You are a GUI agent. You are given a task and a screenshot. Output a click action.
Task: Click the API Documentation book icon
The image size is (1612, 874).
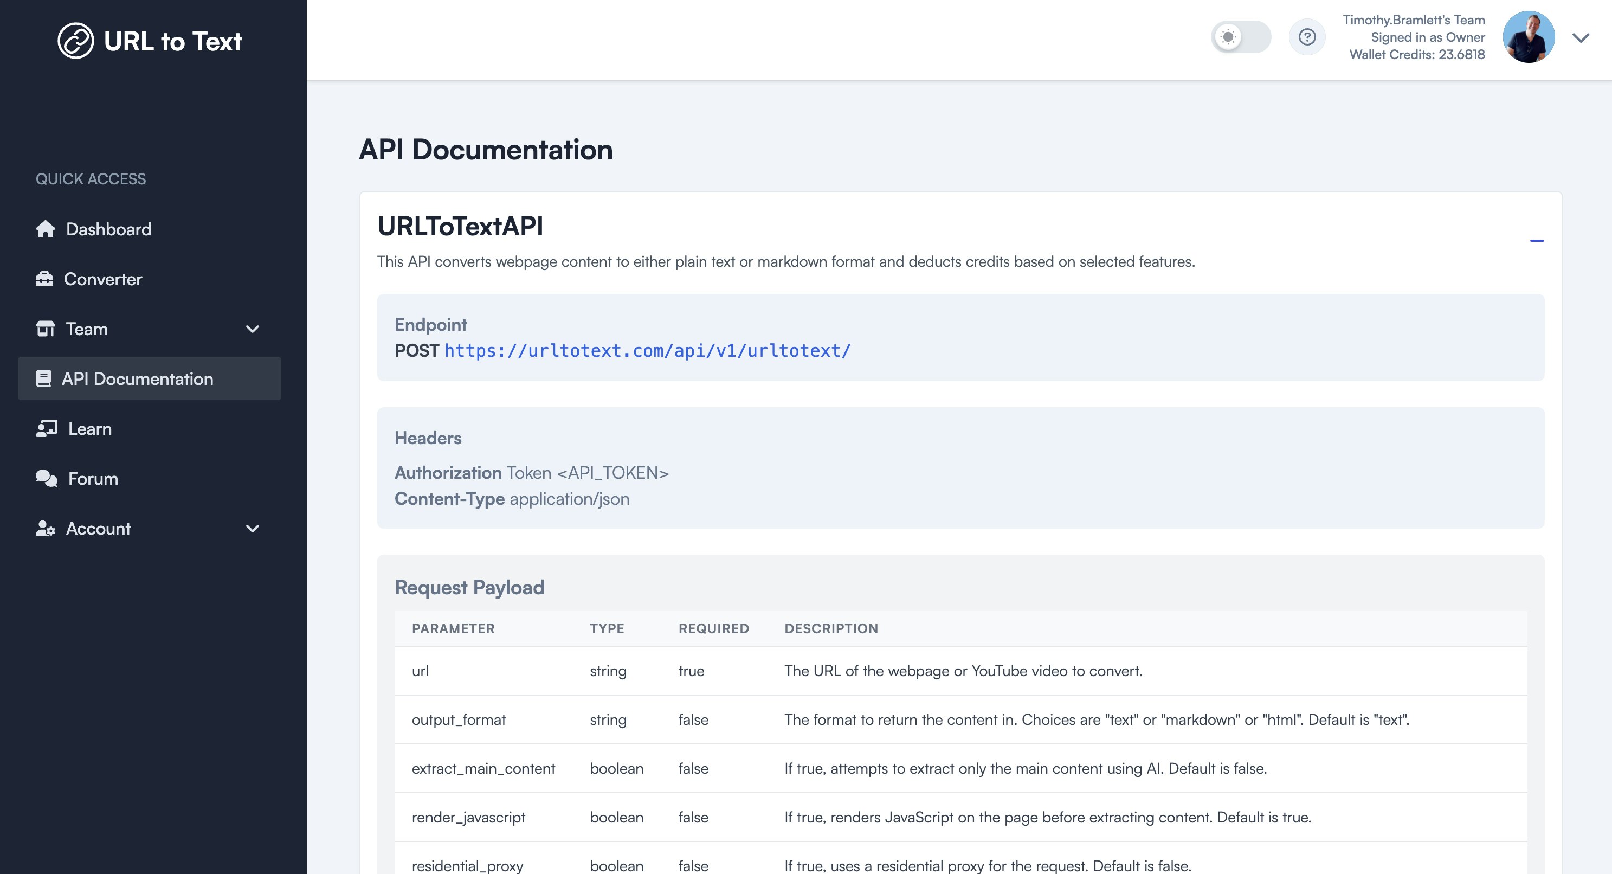43,379
